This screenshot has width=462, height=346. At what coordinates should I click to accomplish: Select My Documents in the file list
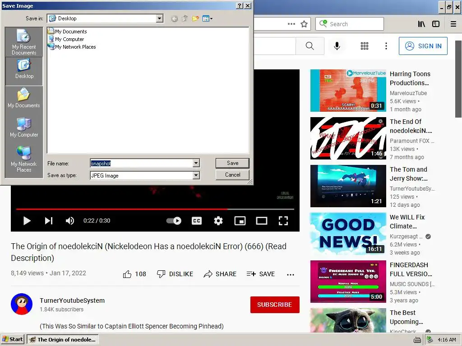pyautogui.click(x=68, y=32)
